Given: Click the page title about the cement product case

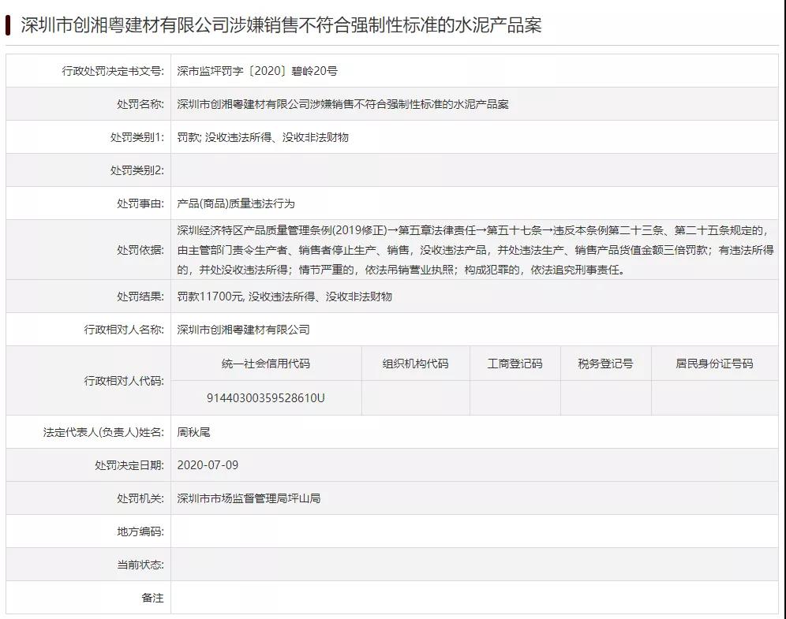Looking at the screenshot, I should click(280, 25).
